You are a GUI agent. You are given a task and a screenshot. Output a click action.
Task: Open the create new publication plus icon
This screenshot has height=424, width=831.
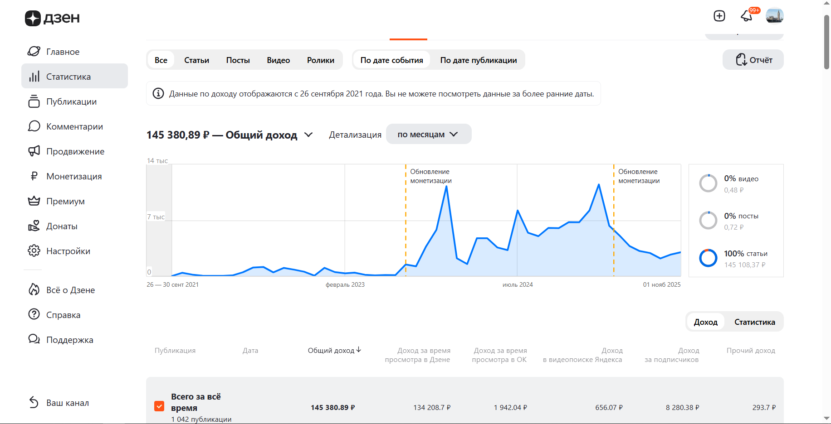719,16
